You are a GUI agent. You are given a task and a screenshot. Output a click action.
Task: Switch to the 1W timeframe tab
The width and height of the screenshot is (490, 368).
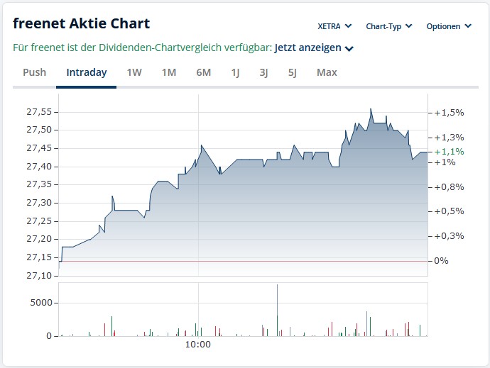pos(134,72)
